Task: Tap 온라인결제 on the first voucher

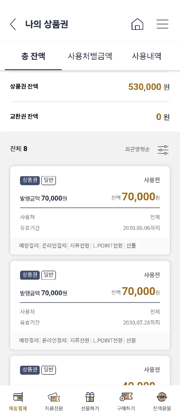Action: coord(54,246)
